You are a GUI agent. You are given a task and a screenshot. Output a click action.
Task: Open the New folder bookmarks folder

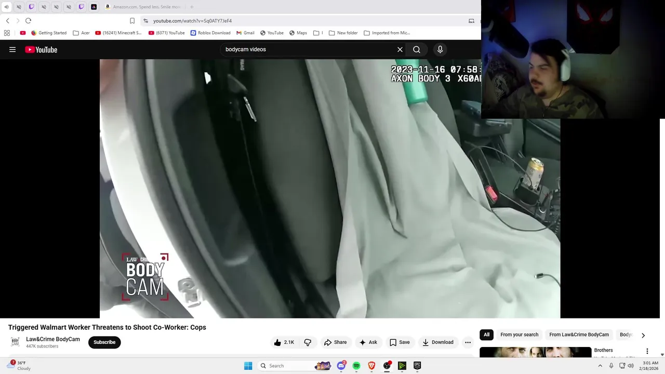tap(343, 33)
